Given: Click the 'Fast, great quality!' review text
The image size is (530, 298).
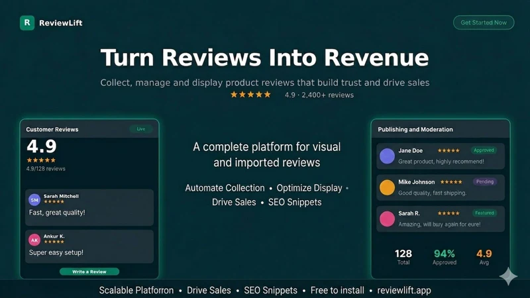Looking at the screenshot, I should [x=57, y=213].
